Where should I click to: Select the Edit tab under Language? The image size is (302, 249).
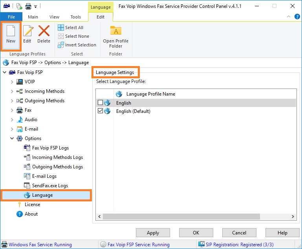point(101,17)
